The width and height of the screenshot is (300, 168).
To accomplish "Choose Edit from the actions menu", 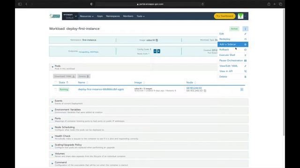I will point(233,34).
